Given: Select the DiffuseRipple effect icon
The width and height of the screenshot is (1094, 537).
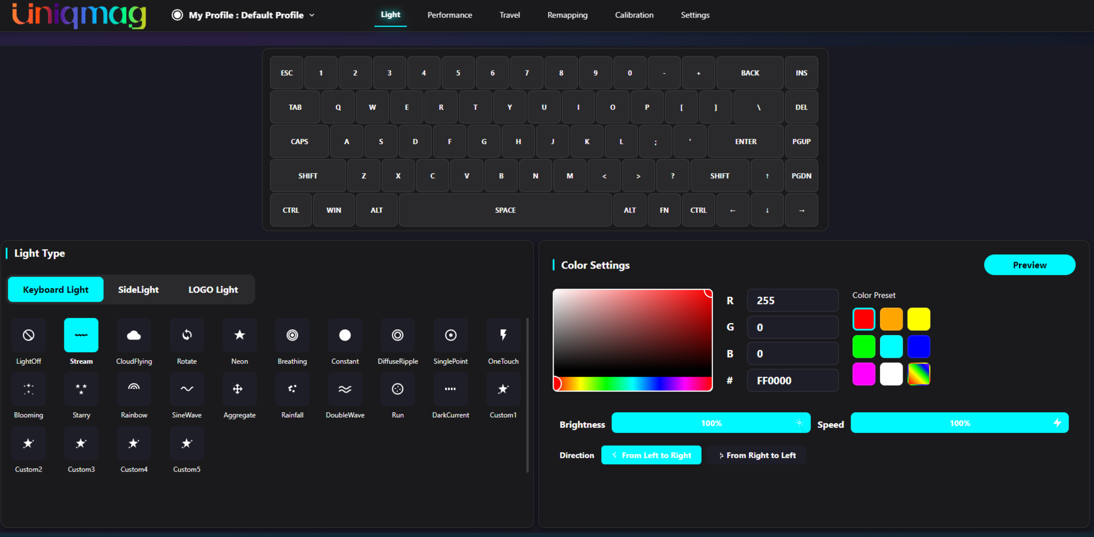Looking at the screenshot, I should (x=398, y=335).
